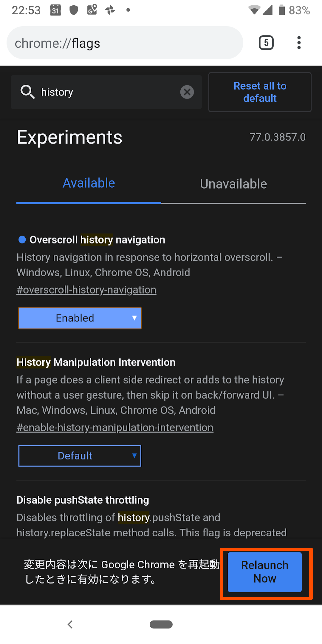Focus the flags search field with history
322x644 pixels.
106,92
